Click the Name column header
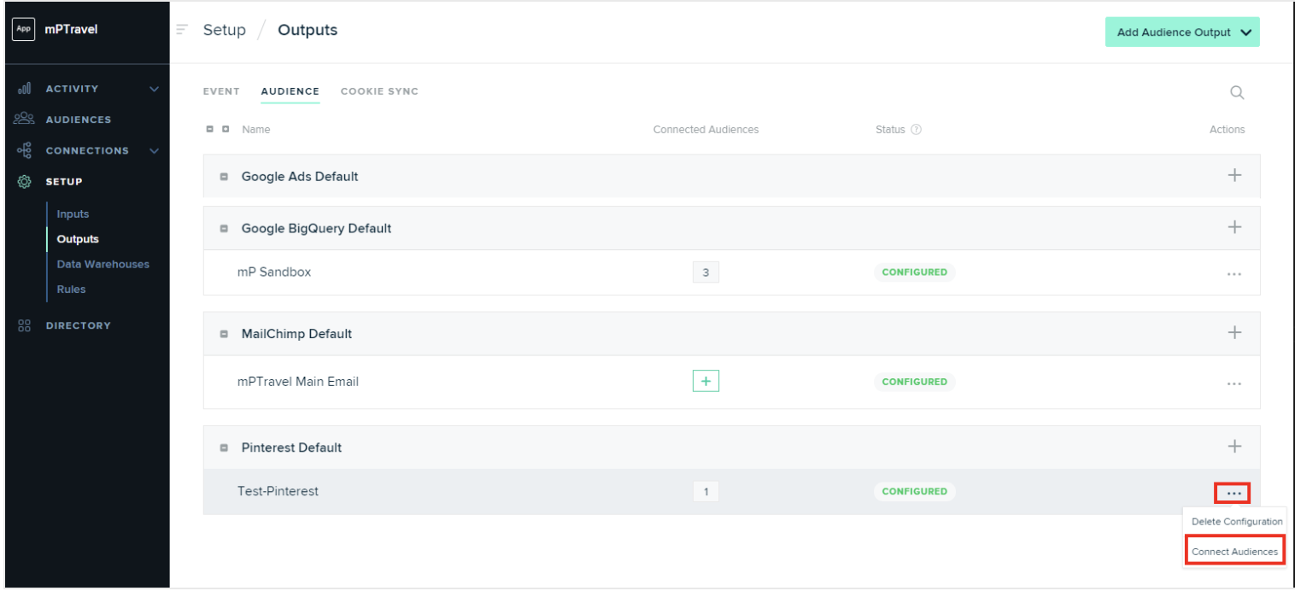This screenshot has width=1295, height=591. (x=256, y=130)
